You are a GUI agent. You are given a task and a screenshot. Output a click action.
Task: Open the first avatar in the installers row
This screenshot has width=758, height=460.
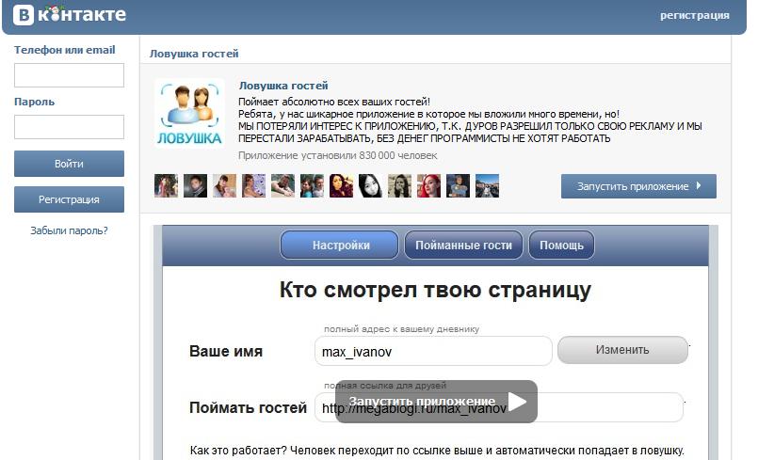[166, 186]
